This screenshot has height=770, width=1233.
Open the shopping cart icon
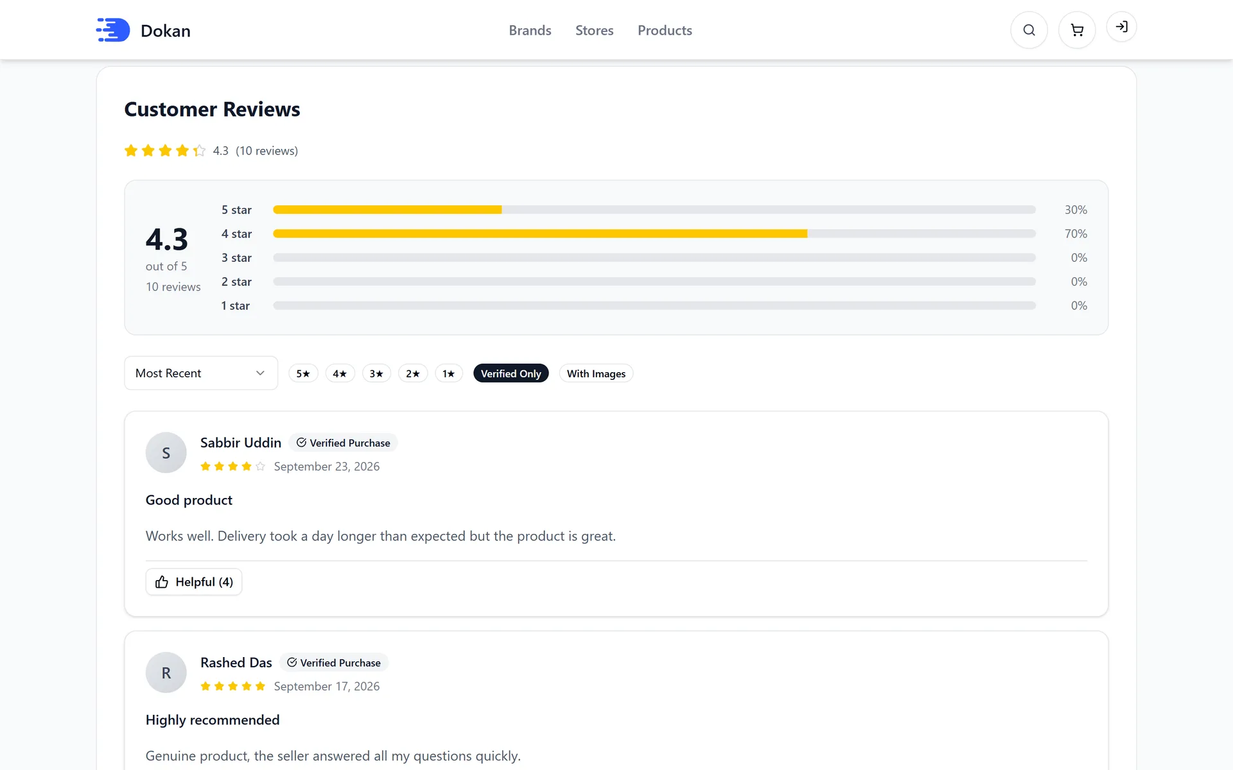point(1077,30)
